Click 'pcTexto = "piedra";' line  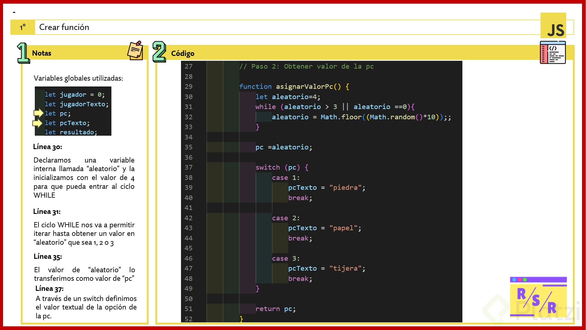[327, 188]
